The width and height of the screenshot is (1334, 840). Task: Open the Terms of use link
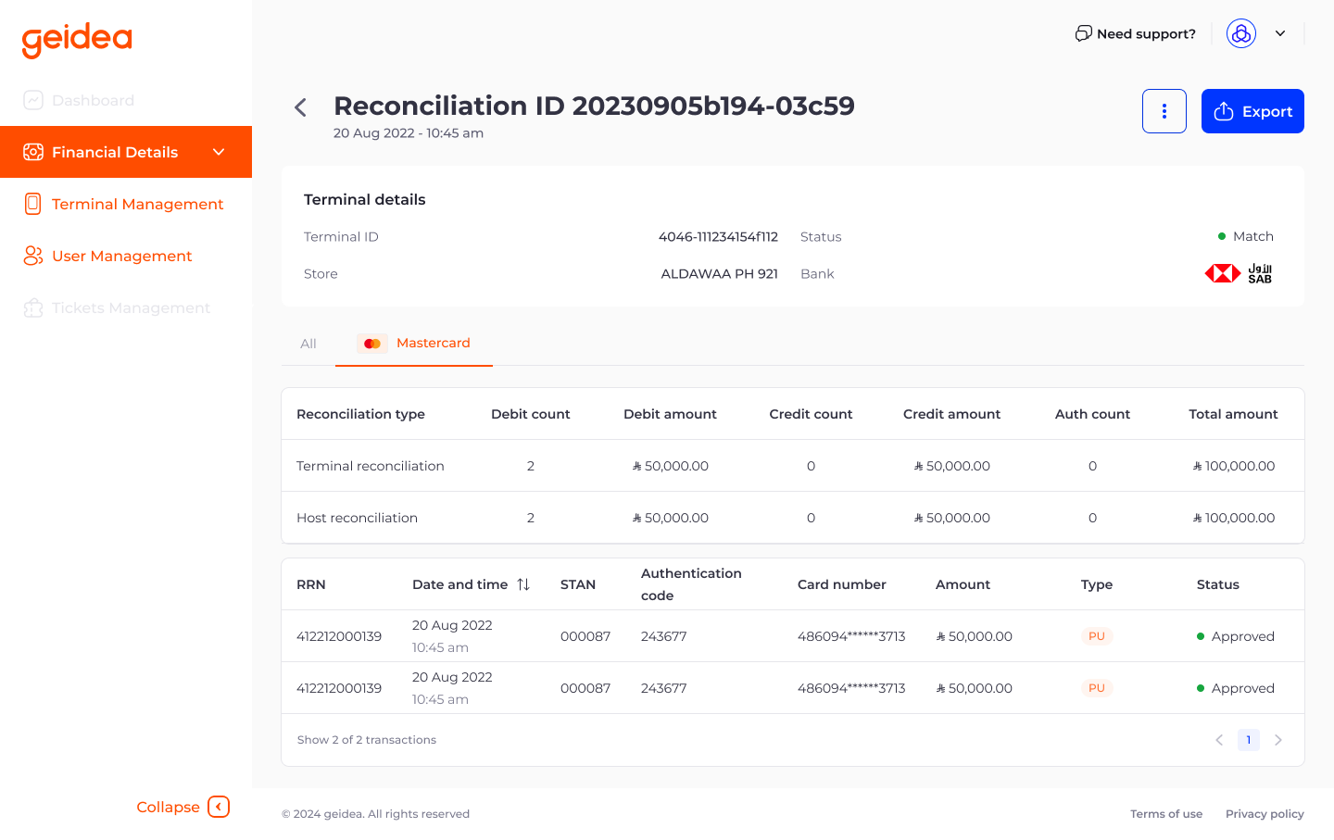(x=1165, y=814)
